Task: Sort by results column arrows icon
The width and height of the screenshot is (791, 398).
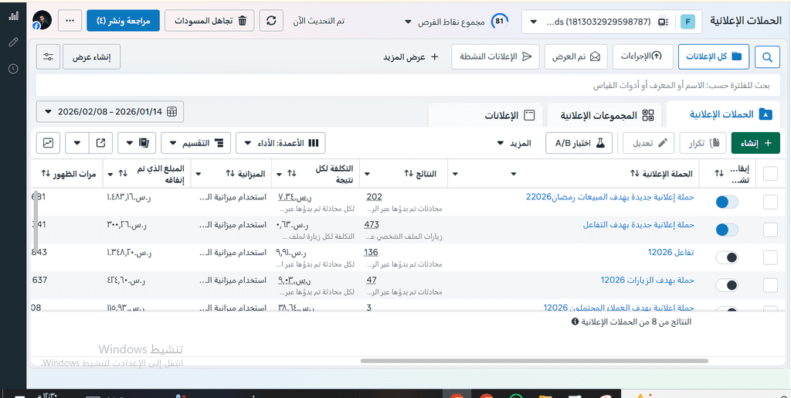Action: click(409, 174)
